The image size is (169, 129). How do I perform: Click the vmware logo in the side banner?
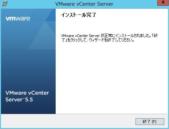coord(18,19)
